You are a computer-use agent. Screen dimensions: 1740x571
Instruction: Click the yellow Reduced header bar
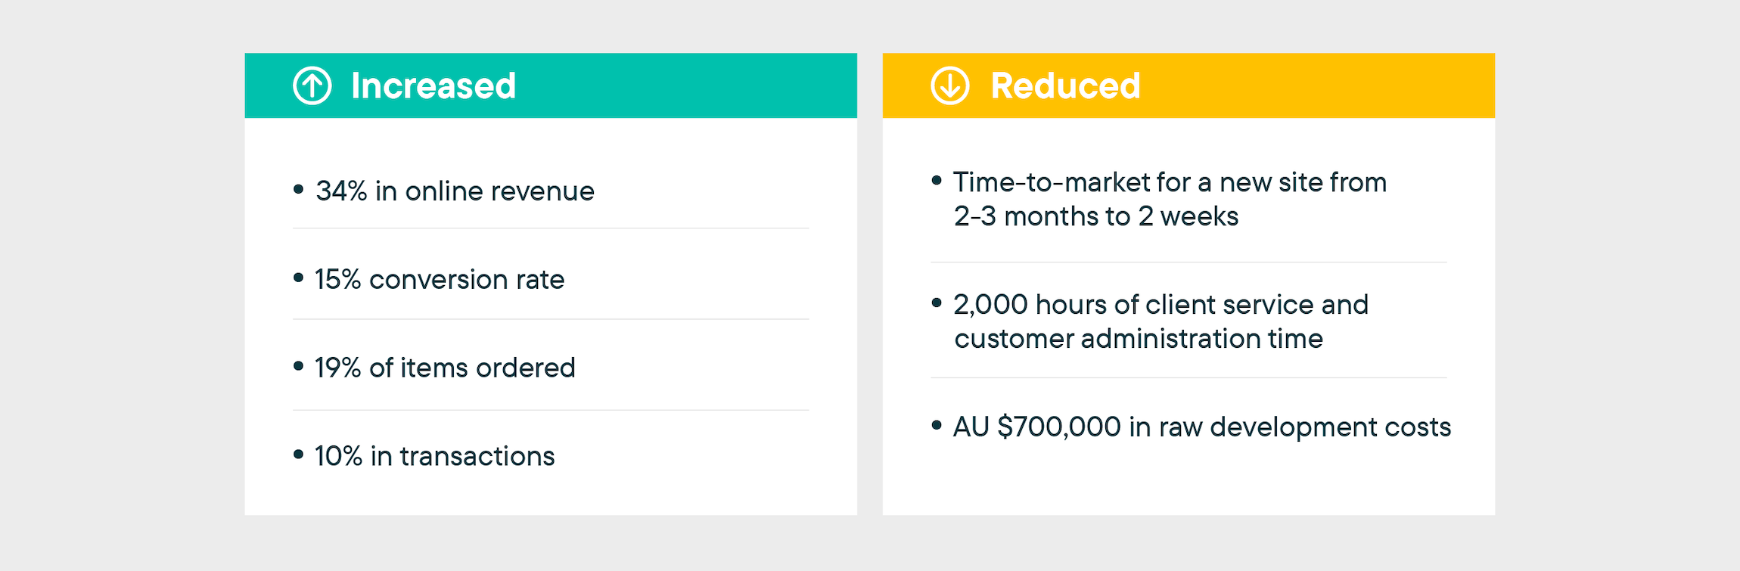point(1188,85)
